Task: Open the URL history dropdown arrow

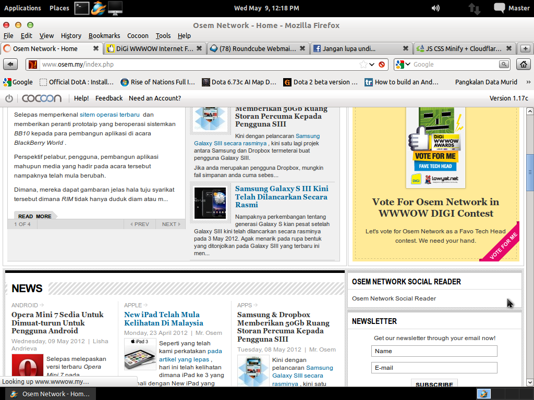Action: (x=372, y=64)
